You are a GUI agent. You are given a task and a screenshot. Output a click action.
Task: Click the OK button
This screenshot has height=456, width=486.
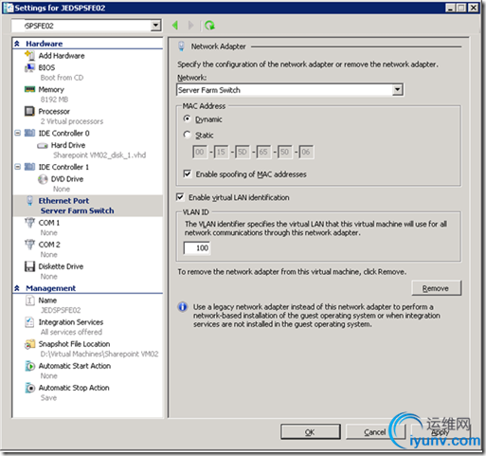[311, 432]
